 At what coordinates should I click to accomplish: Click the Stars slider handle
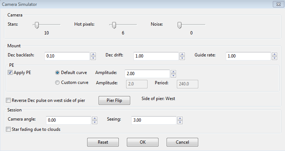click(x=36, y=25)
